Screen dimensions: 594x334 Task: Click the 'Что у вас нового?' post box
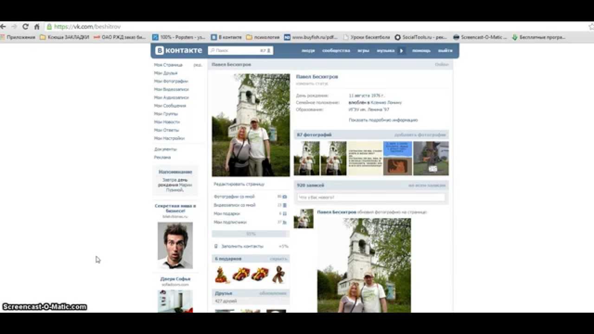point(371,197)
